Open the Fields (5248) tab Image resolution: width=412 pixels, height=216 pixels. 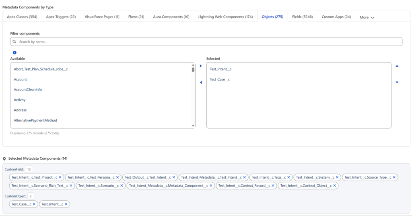click(x=303, y=17)
